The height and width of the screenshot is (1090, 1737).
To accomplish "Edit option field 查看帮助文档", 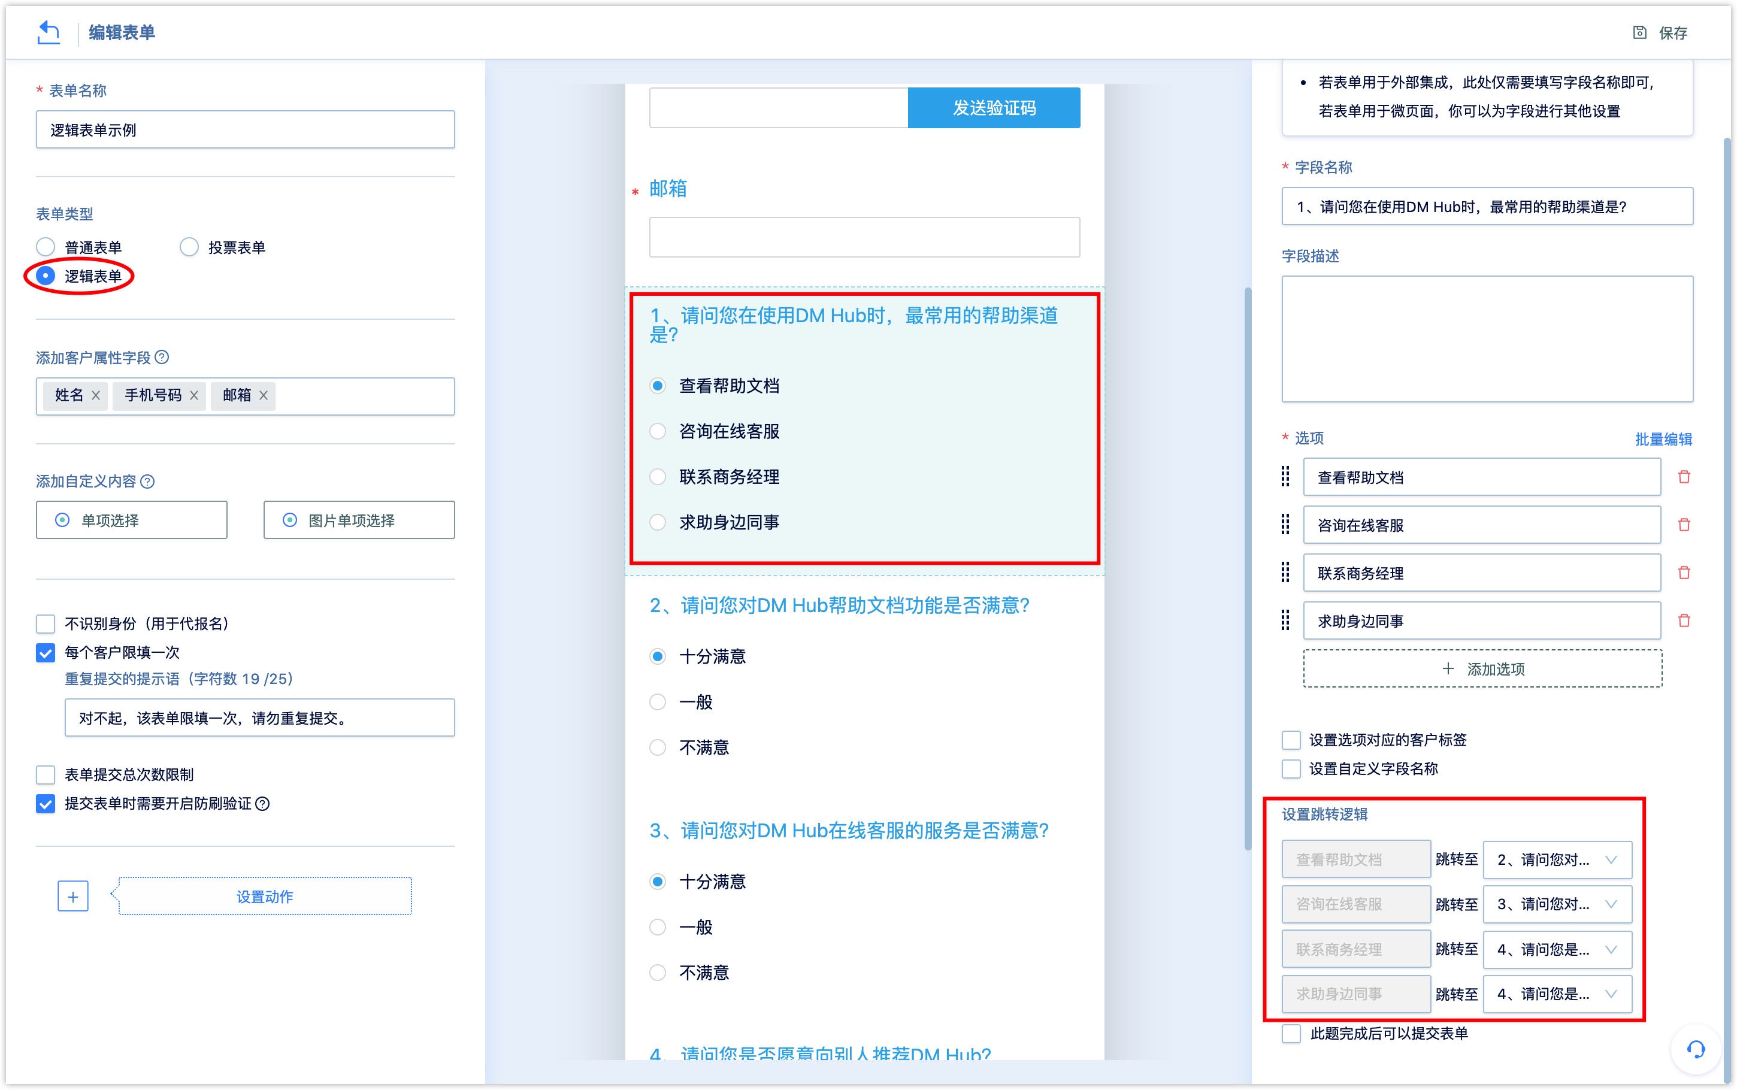I will click(x=1482, y=477).
